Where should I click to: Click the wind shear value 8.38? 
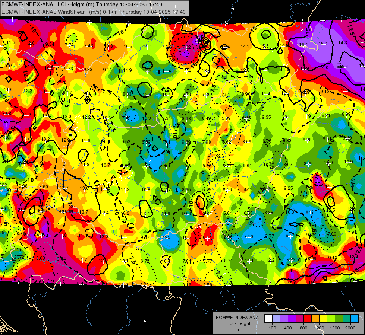coord(269,212)
